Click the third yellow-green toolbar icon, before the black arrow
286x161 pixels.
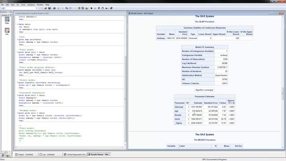87,8
